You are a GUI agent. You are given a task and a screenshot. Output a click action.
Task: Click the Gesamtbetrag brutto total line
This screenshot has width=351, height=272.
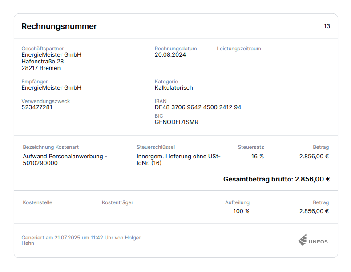pyautogui.click(x=276, y=179)
